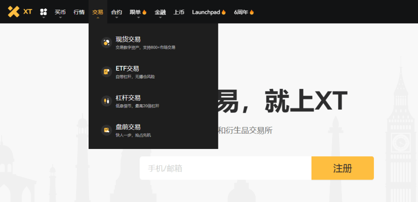418x202 pixels.
Task: Open the 跟单 copy trading menu
Action: (135, 12)
